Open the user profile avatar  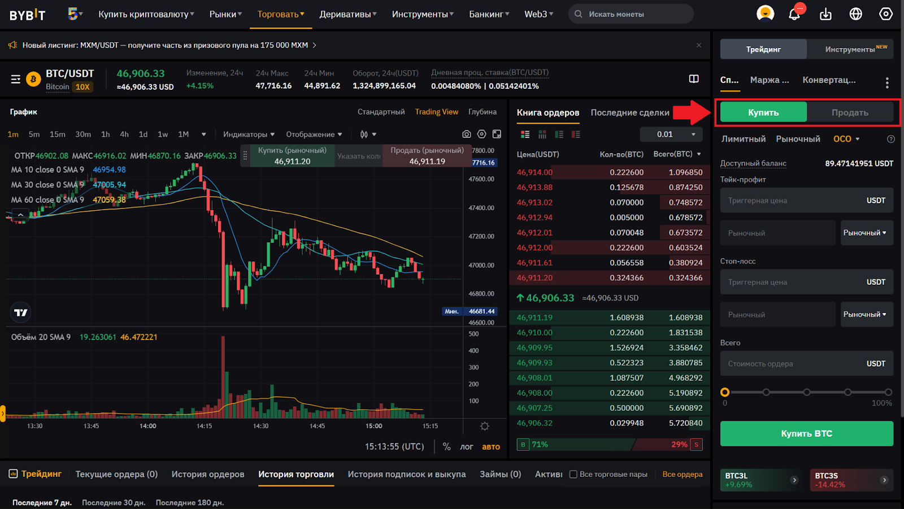tap(765, 14)
